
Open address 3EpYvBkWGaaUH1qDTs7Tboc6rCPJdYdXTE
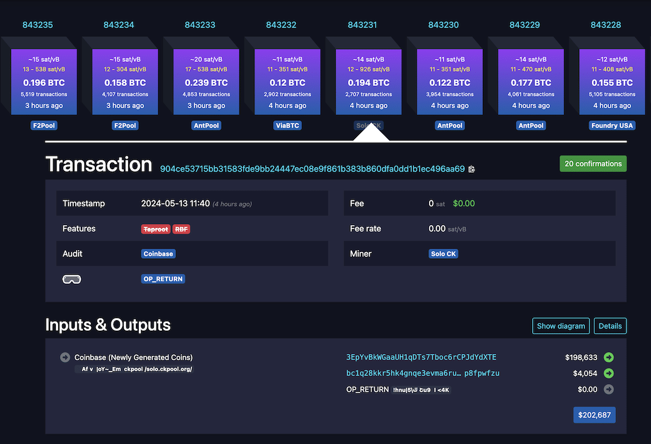[x=421, y=357]
